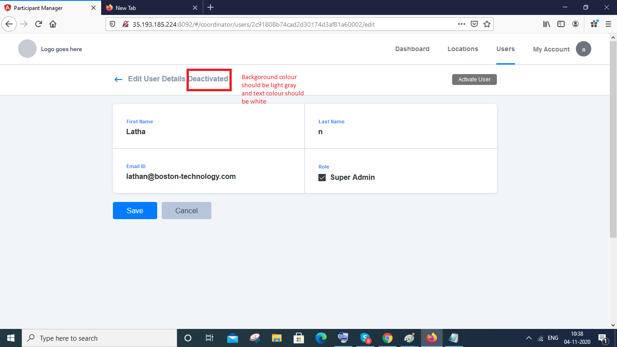Image resolution: width=617 pixels, height=347 pixels.
Task: Launch Microsoft Edge from the taskbar
Action: (x=321, y=338)
